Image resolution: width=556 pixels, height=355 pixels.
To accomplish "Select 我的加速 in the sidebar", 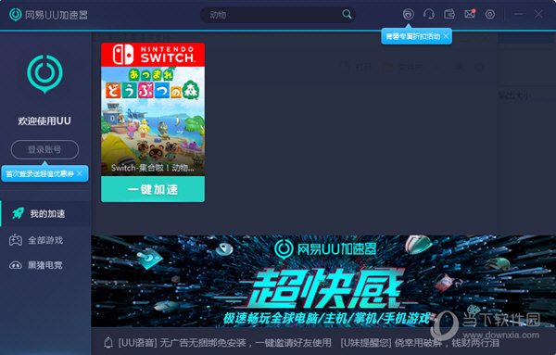I will click(45, 213).
